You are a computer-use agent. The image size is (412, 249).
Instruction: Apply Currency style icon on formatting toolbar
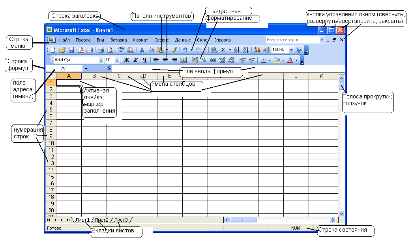tap(195, 60)
